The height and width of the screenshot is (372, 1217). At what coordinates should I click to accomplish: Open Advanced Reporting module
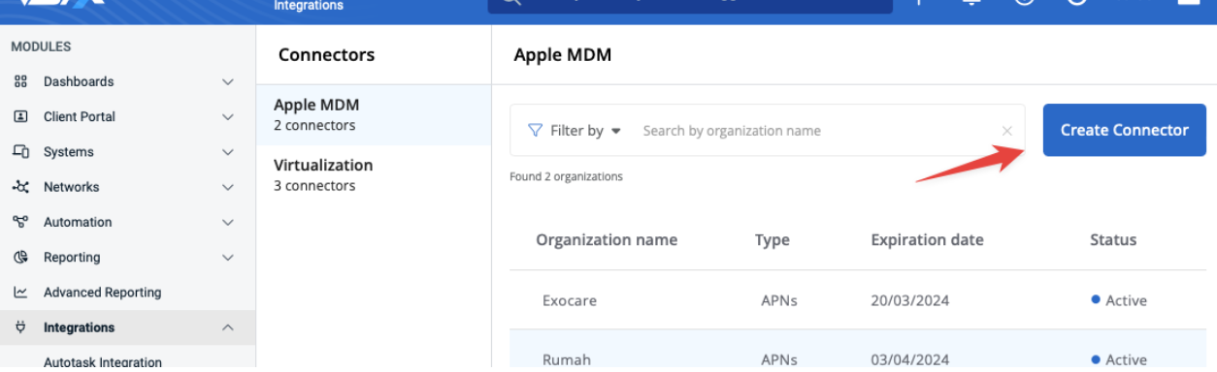click(x=103, y=293)
